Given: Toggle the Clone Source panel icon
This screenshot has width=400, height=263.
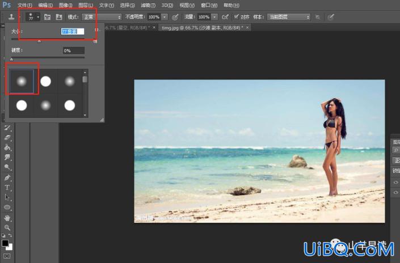Looking at the screenshot, I should click(59, 17).
